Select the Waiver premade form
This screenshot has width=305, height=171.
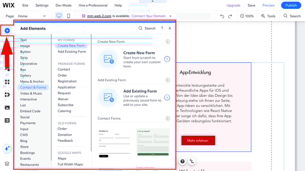click(63, 99)
